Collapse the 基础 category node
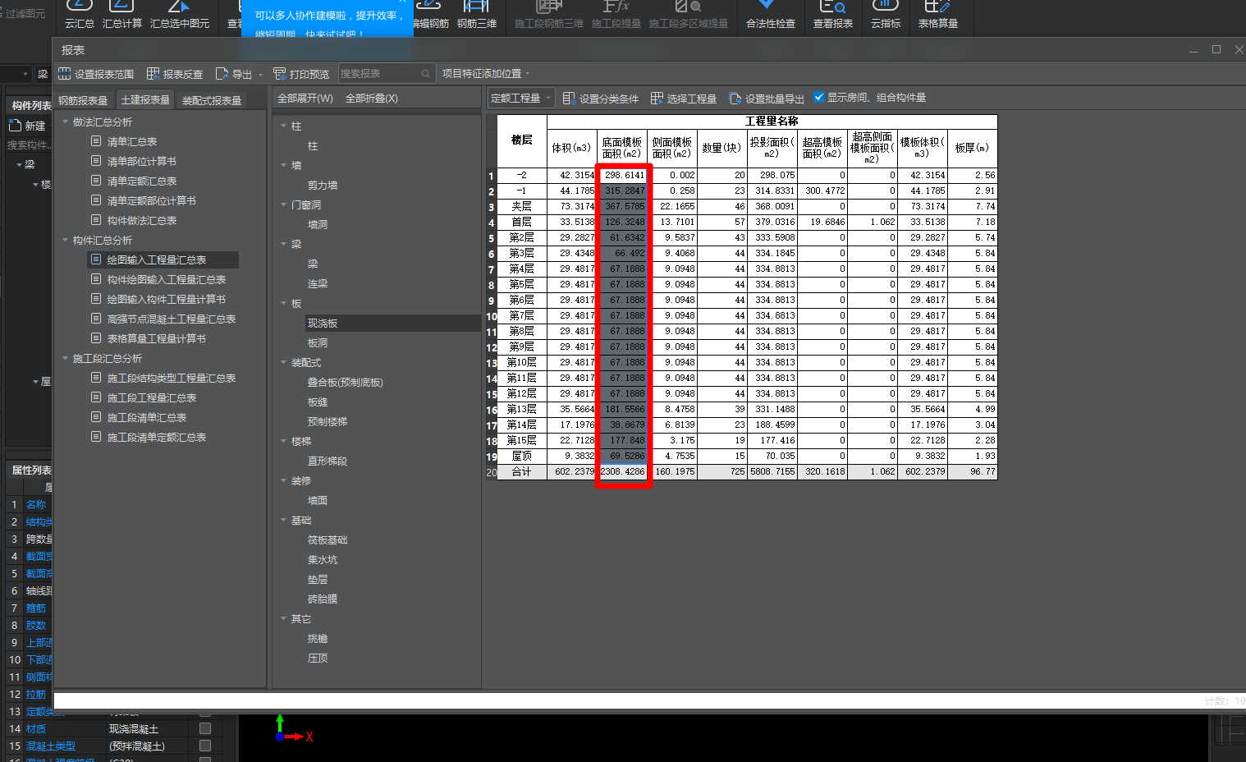Image resolution: width=1246 pixels, height=762 pixels. point(284,521)
